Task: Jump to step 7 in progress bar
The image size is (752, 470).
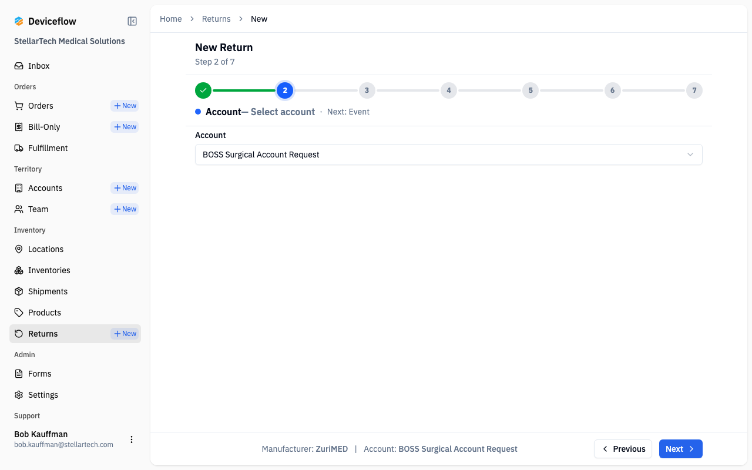Action: point(694,90)
